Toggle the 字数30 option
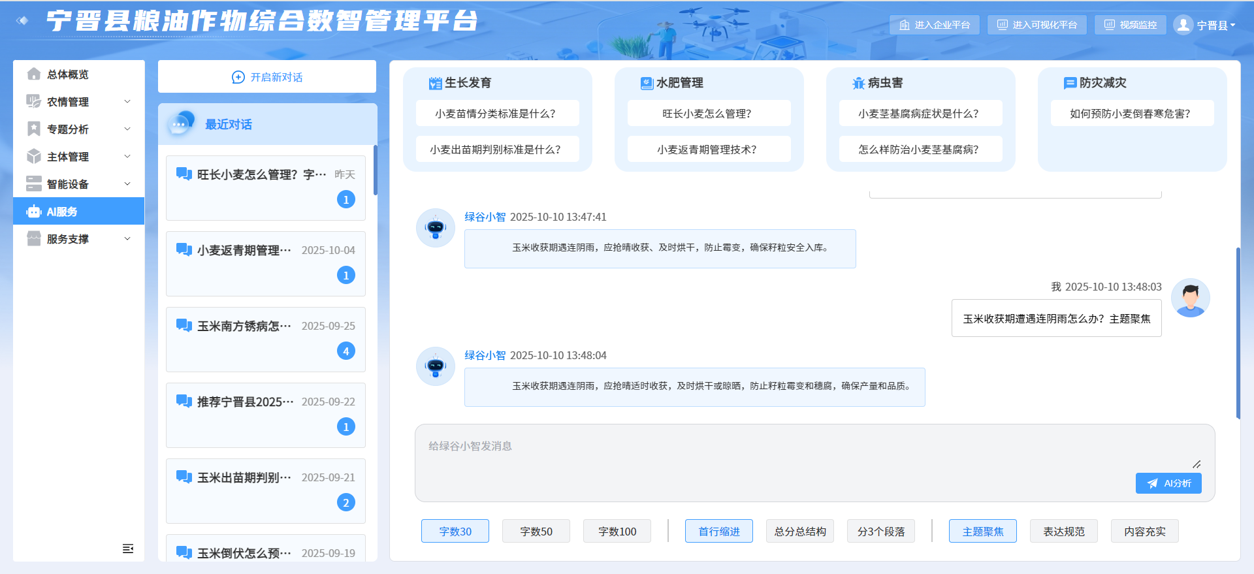This screenshot has height=574, width=1254. pos(455,532)
